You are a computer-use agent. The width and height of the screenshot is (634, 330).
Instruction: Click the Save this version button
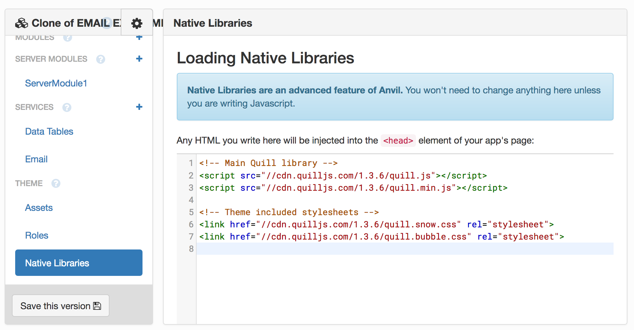(61, 306)
